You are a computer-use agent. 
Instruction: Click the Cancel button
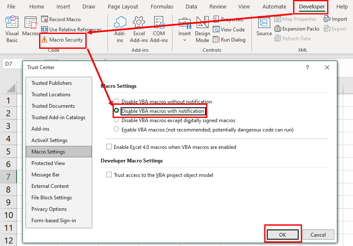(x=318, y=235)
